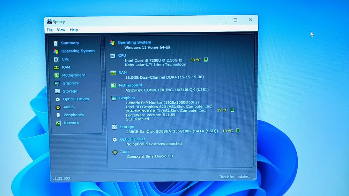
Task: Click the Speccy app icon in title bar
Action: tap(49, 22)
